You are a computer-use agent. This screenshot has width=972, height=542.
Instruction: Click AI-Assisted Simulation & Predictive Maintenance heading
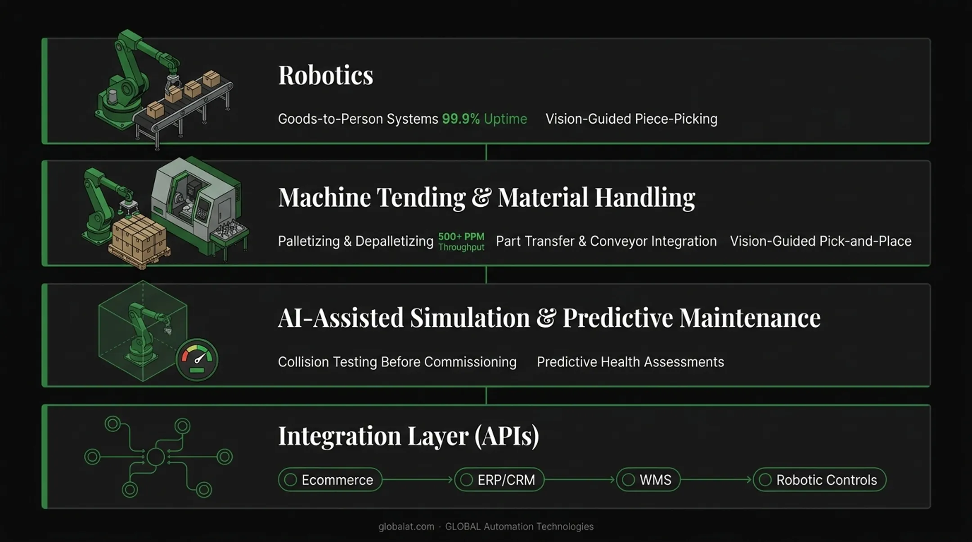point(549,318)
